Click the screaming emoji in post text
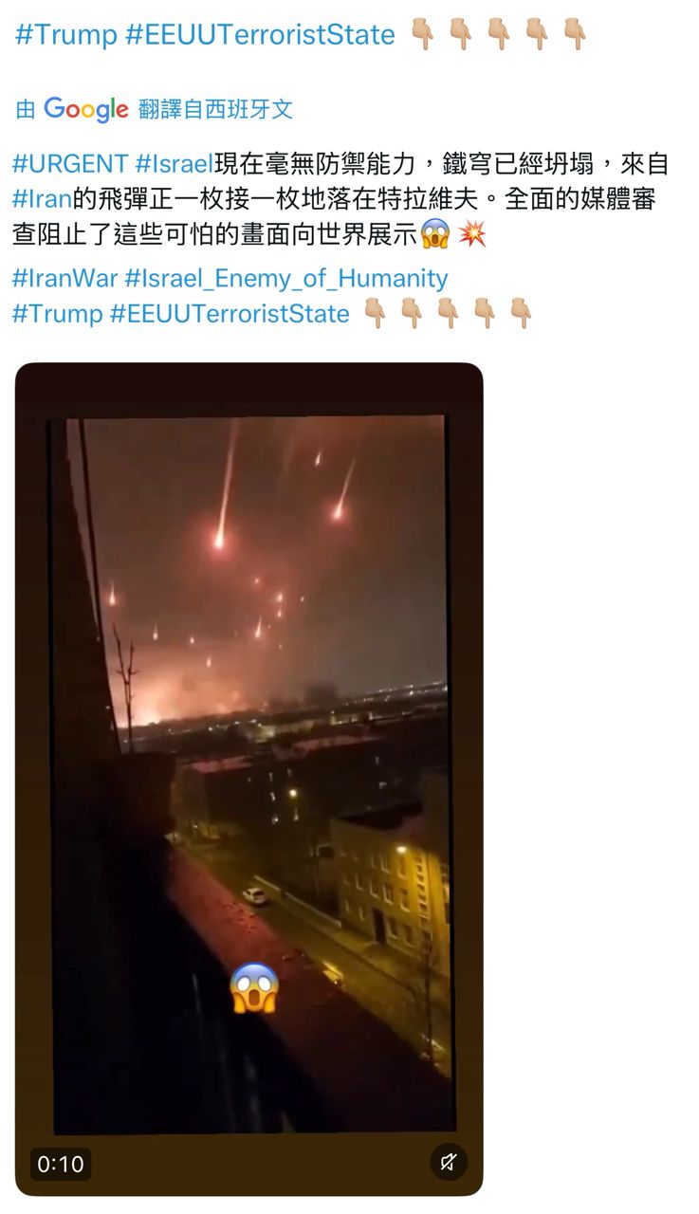Image resolution: width=699 pixels, height=1214 pixels. click(x=434, y=234)
